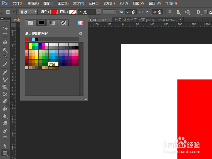Select the Pen tool
Image resolution: width=212 pixels, height=159 pixels.
(x=5, y=131)
